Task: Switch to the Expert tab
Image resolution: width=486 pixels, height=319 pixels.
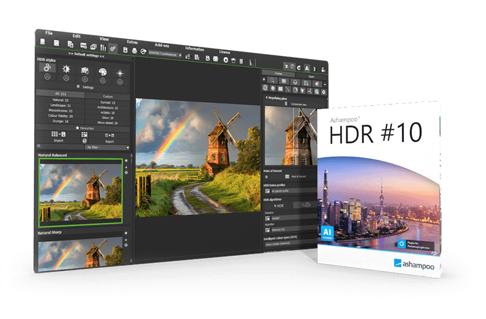Action: tap(311, 77)
